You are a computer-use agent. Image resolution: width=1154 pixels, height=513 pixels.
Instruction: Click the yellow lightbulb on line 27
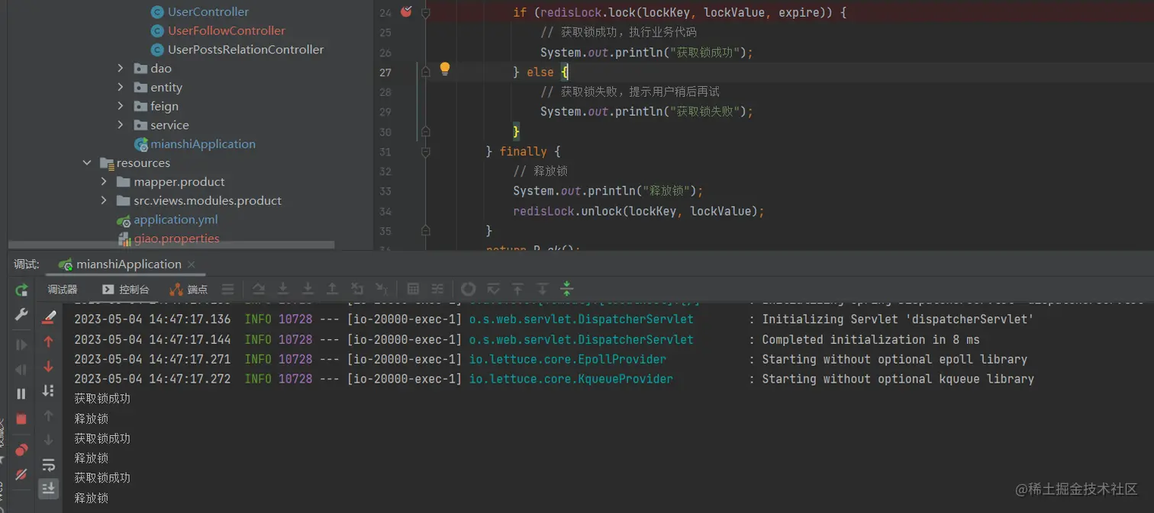click(445, 69)
